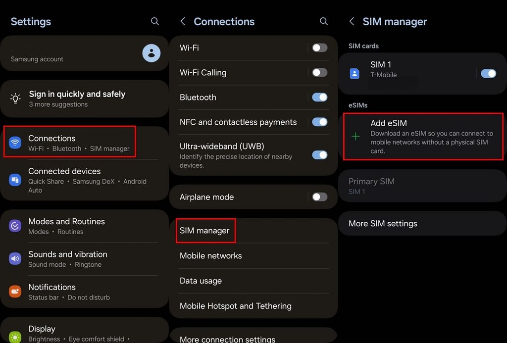This screenshot has height=343, width=507.
Task: Choose Primary SIM
Action: pos(371,186)
